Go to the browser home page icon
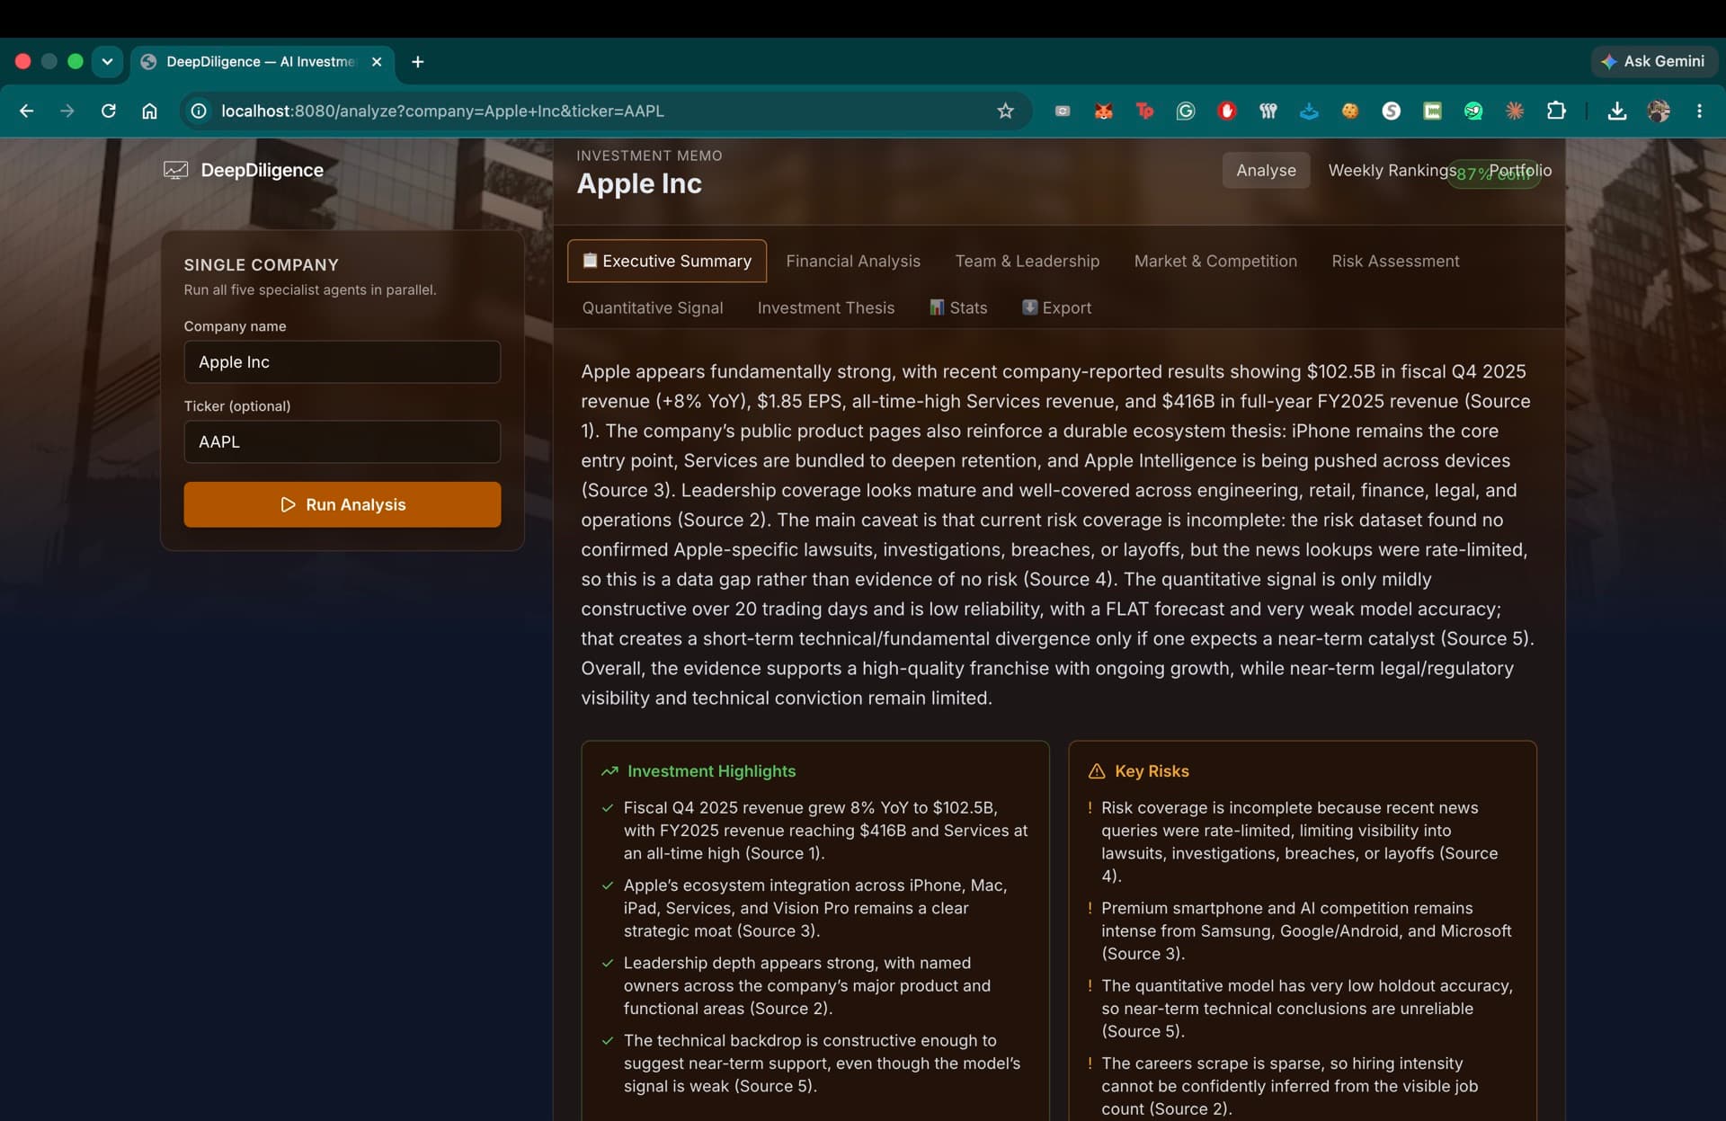This screenshot has height=1121, width=1726. pos(149,111)
